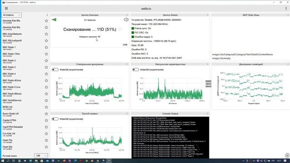Star the BBC Radio 3 station
Image resolution: width=290 pixels, height=163 pixels.
(46, 67)
